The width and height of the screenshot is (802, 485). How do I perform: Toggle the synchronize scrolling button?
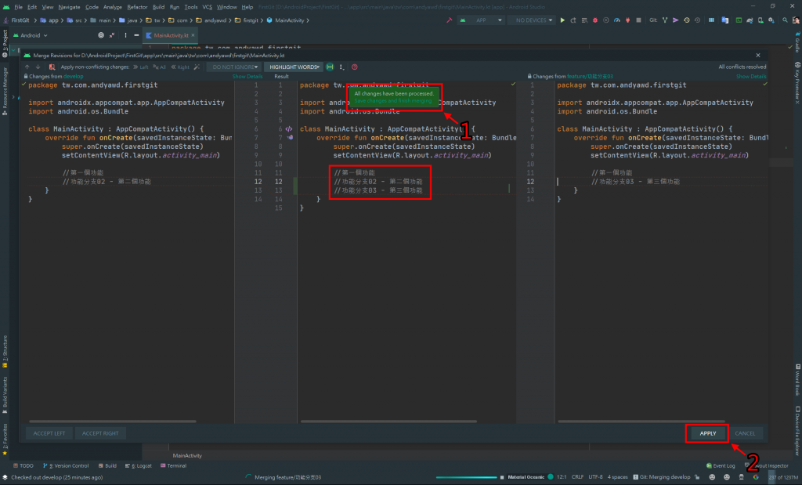[331, 67]
